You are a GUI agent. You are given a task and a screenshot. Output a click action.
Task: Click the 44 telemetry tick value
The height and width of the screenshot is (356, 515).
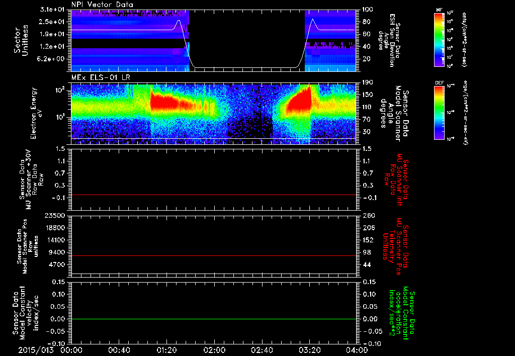366,264
